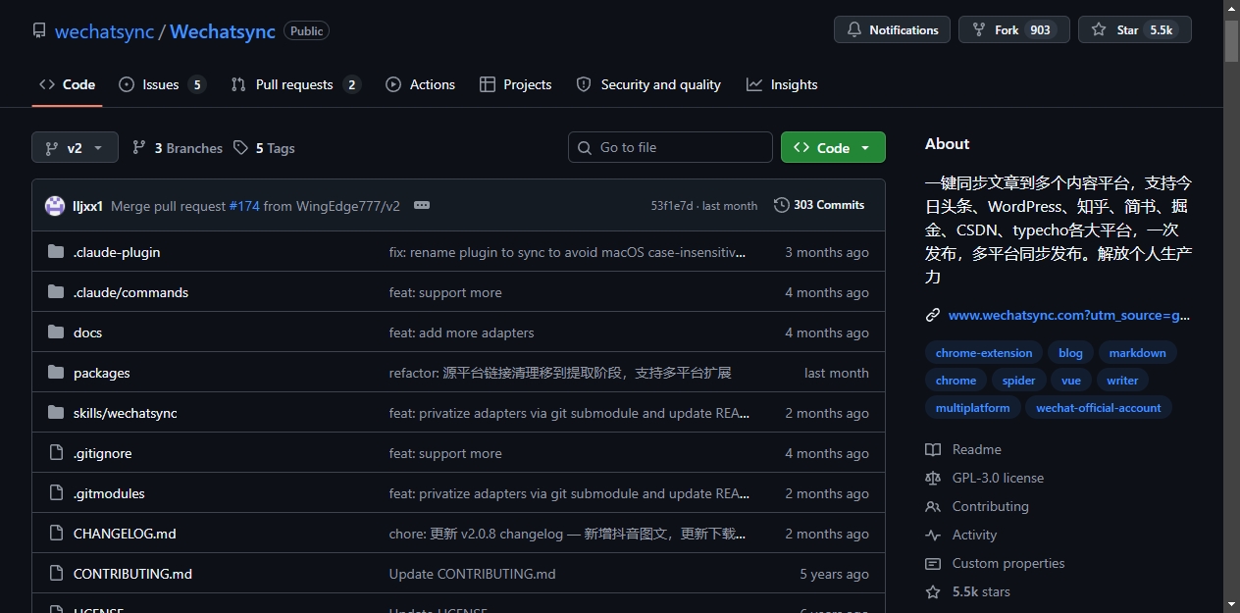The height and width of the screenshot is (613, 1240).
Task: Click the lljxx1 author avatar
Action: click(x=55, y=206)
